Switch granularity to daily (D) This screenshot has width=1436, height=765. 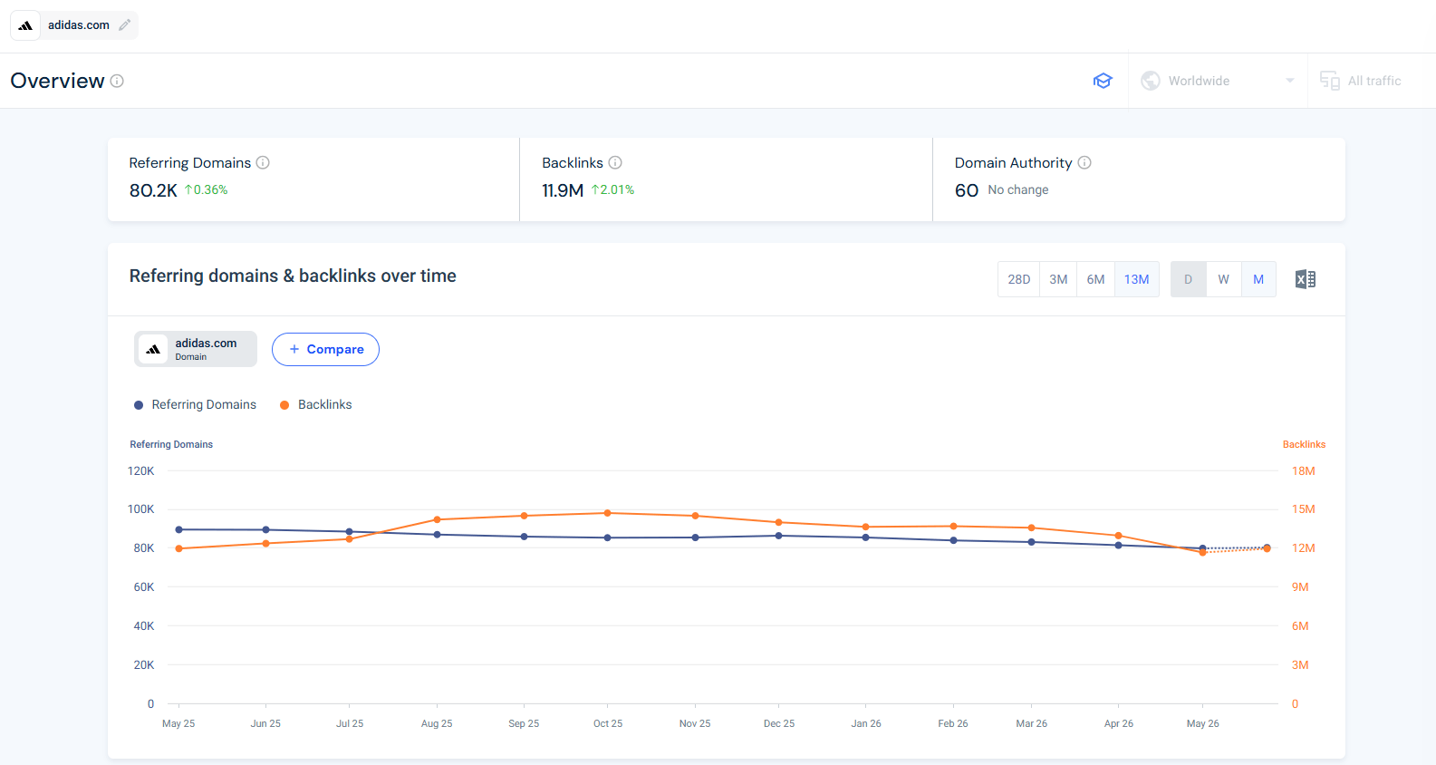(x=1189, y=279)
